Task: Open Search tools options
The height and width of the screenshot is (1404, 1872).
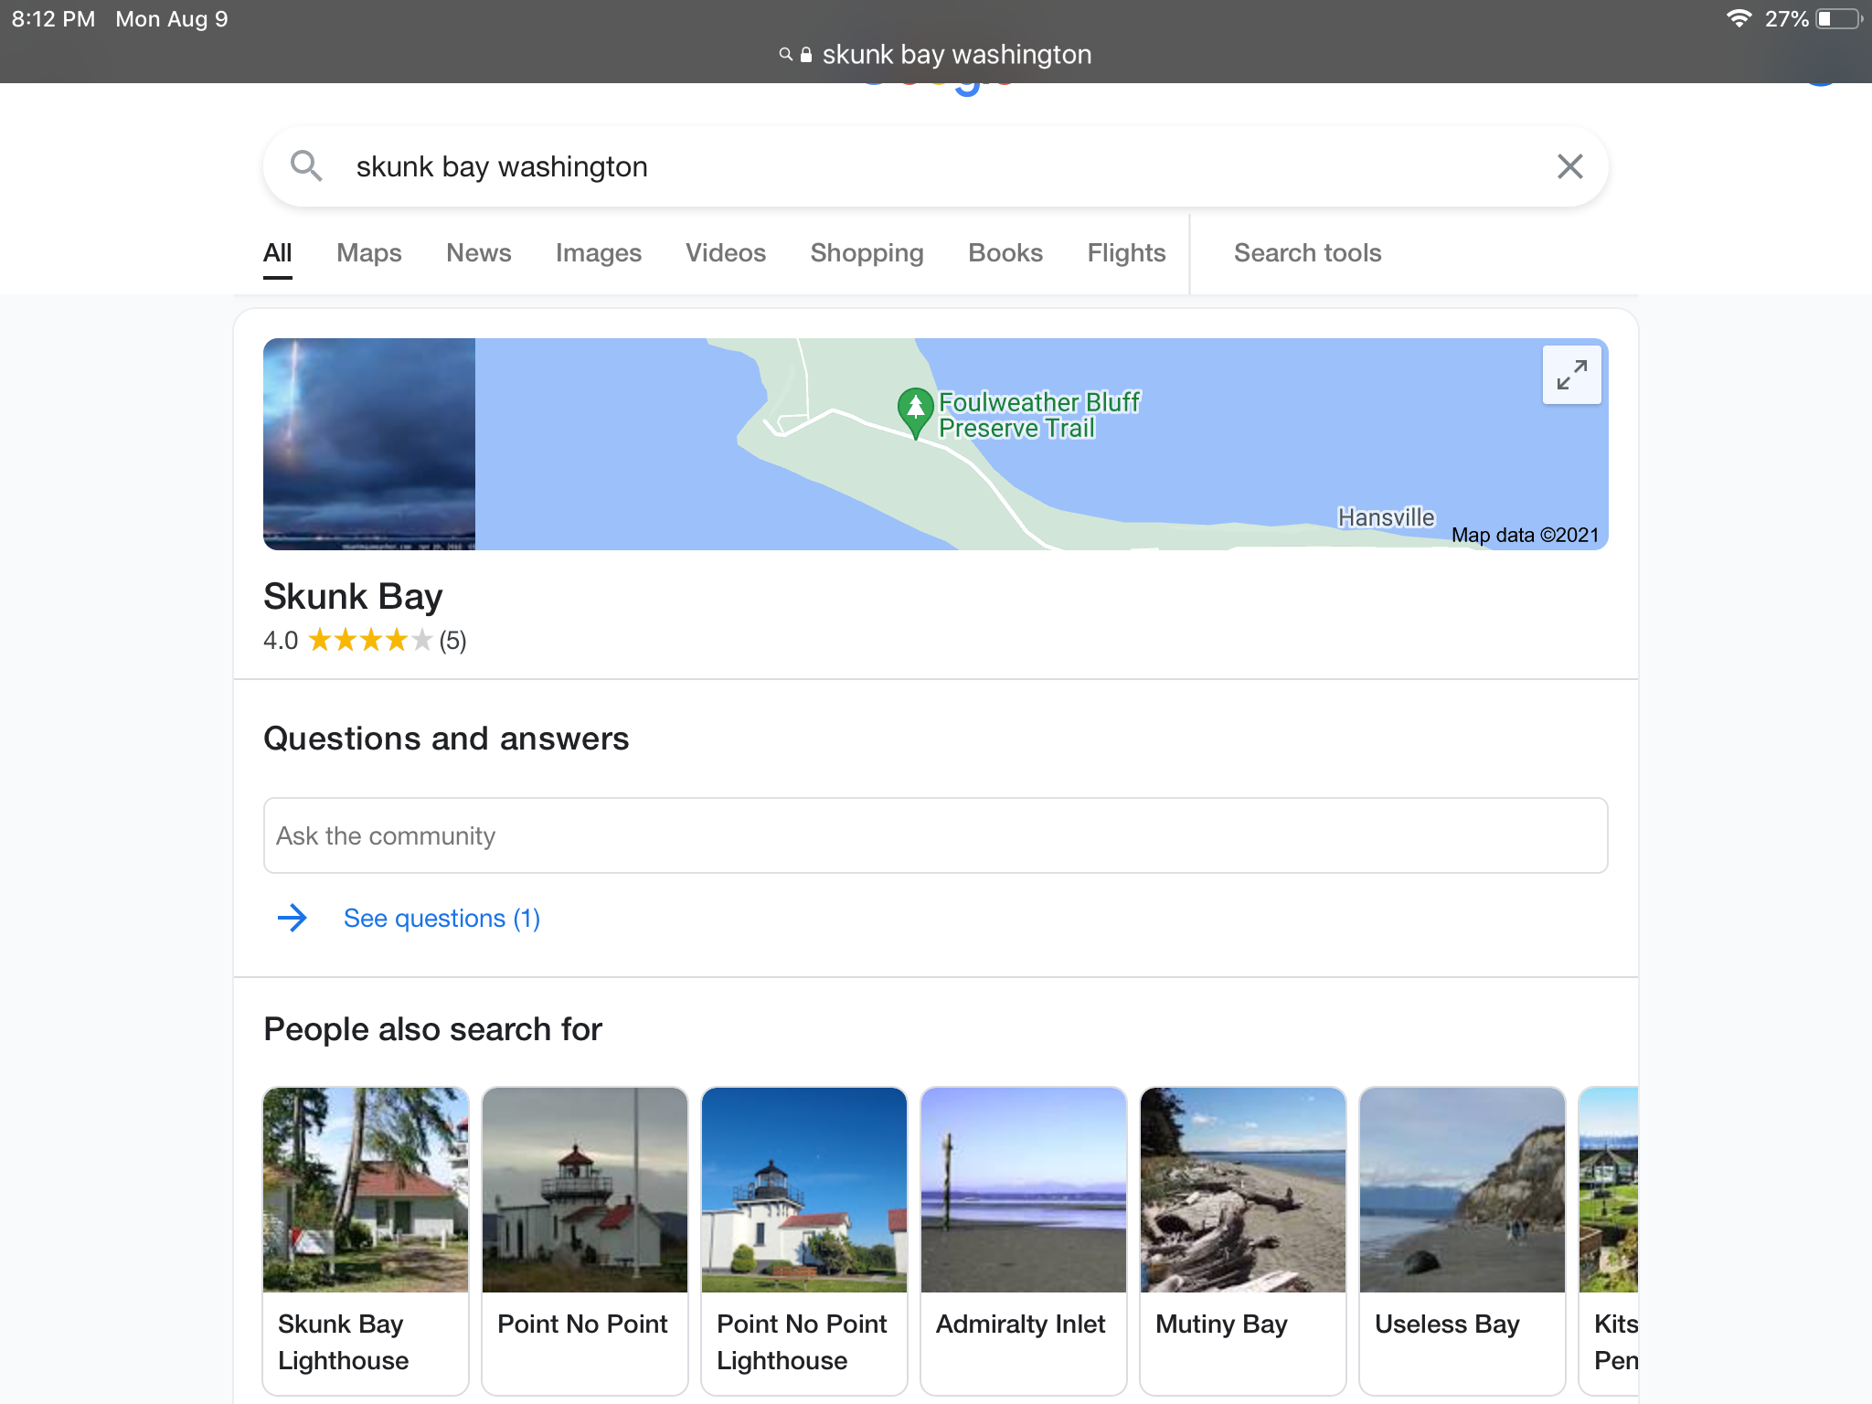Action: click(1307, 253)
